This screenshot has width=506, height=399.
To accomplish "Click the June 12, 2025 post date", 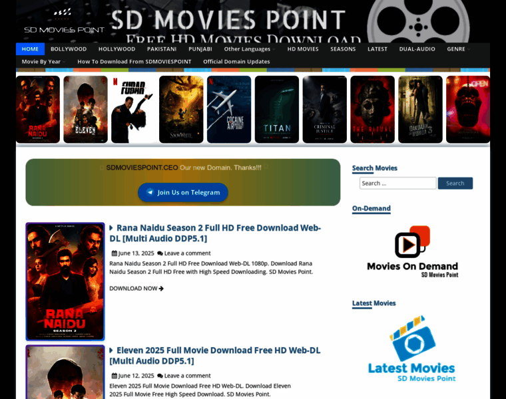I will tap(136, 376).
